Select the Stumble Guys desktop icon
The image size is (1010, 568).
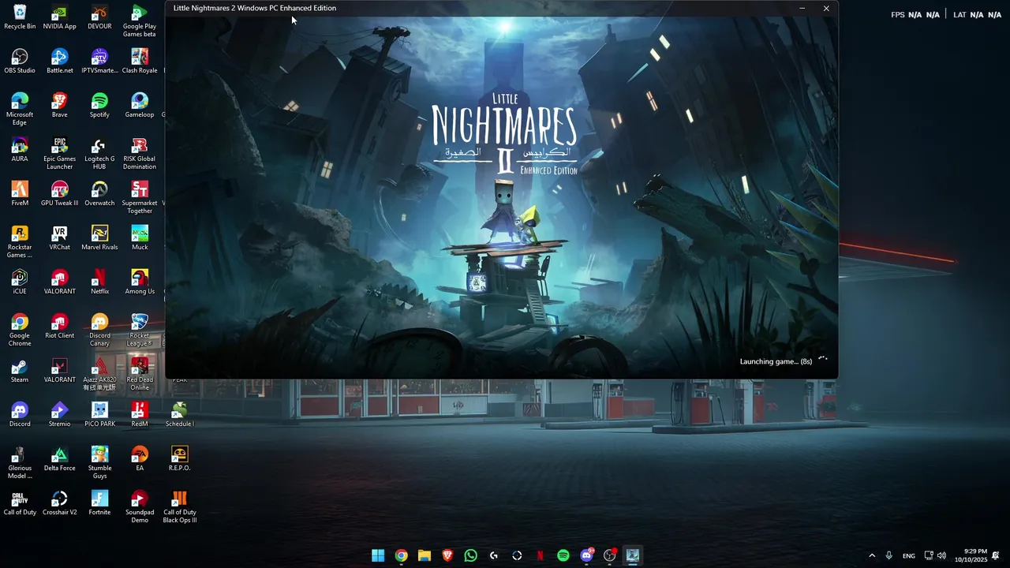(99, 463)
